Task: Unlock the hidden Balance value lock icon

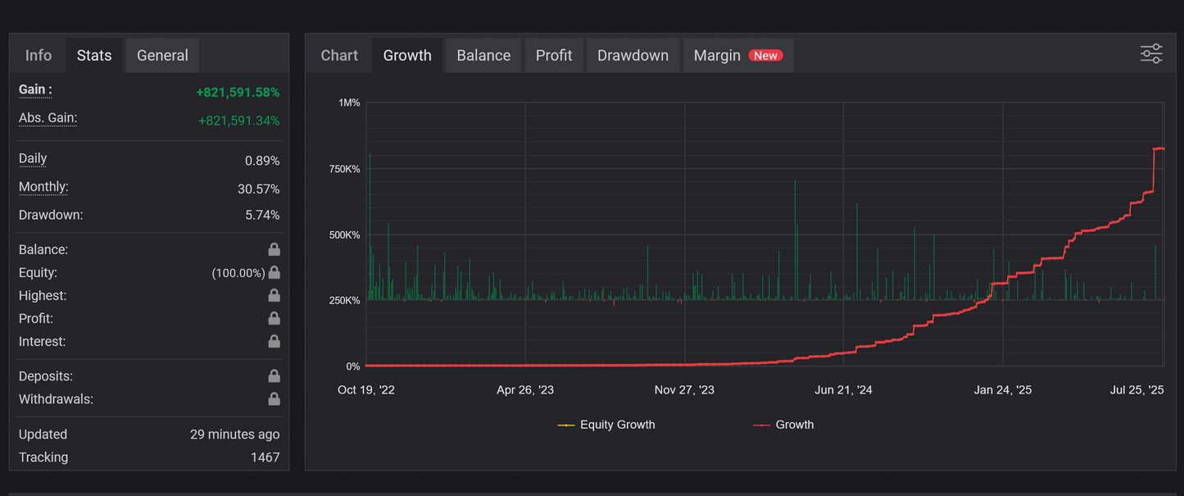Action: click(x=274, y=248)
